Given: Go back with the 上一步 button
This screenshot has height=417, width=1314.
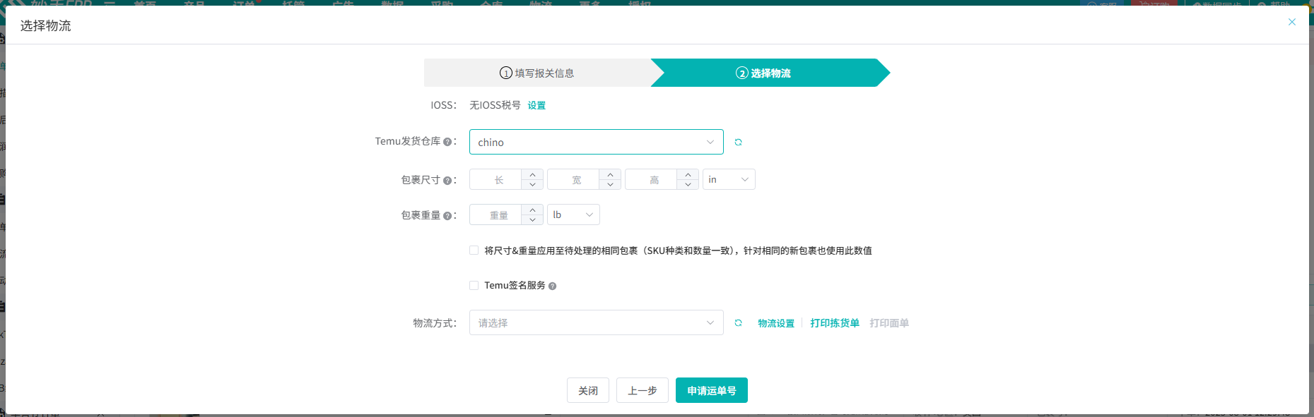Looking at the screenshot, I should [x=643, y=390].
